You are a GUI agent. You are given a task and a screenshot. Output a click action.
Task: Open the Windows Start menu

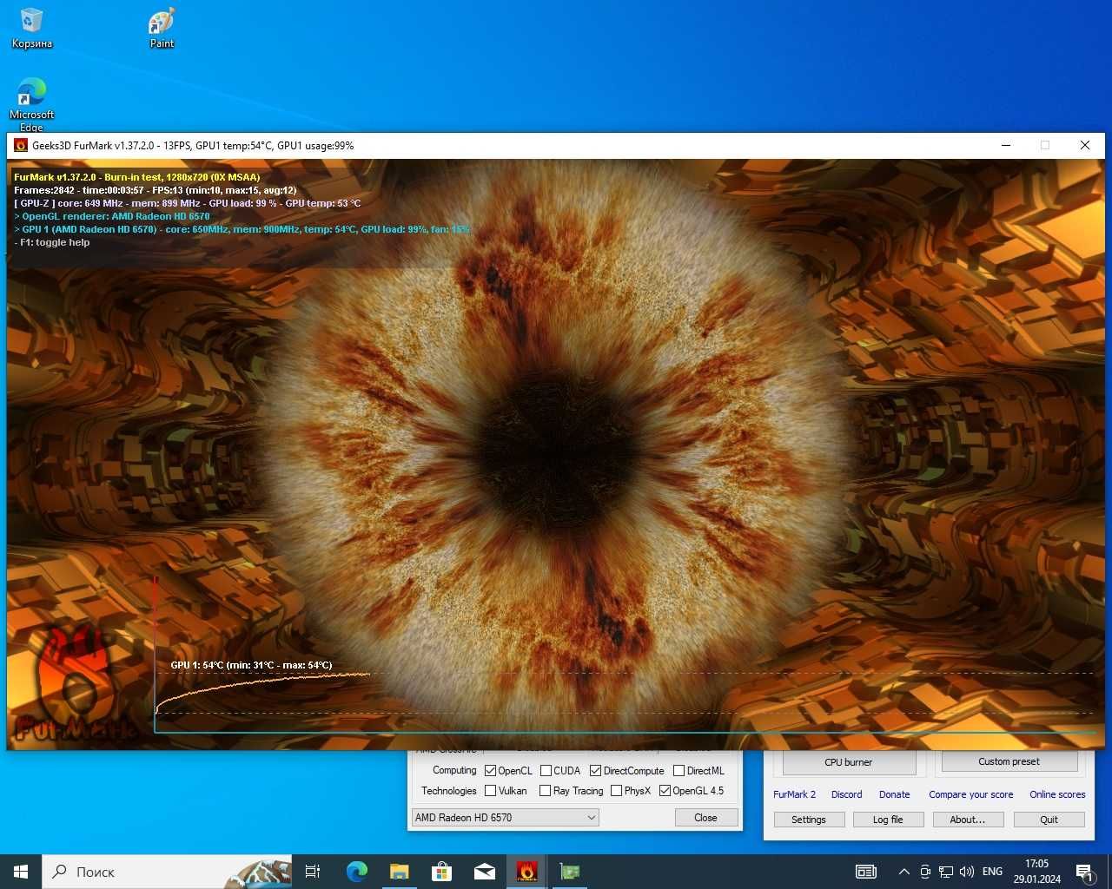pyautogui.click(x=21, y=872)
